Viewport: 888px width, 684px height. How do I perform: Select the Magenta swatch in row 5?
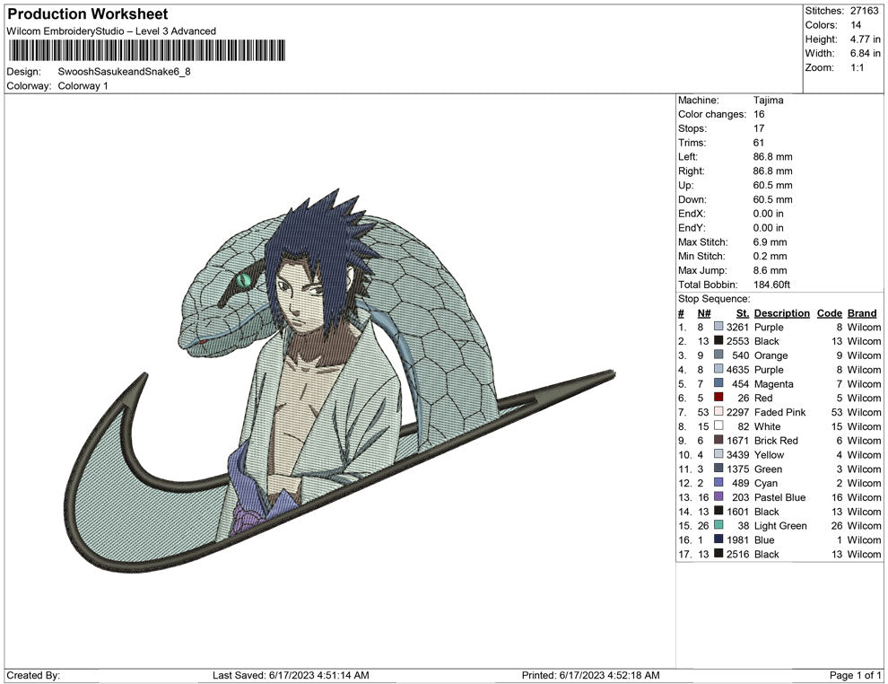pos(718,383)
